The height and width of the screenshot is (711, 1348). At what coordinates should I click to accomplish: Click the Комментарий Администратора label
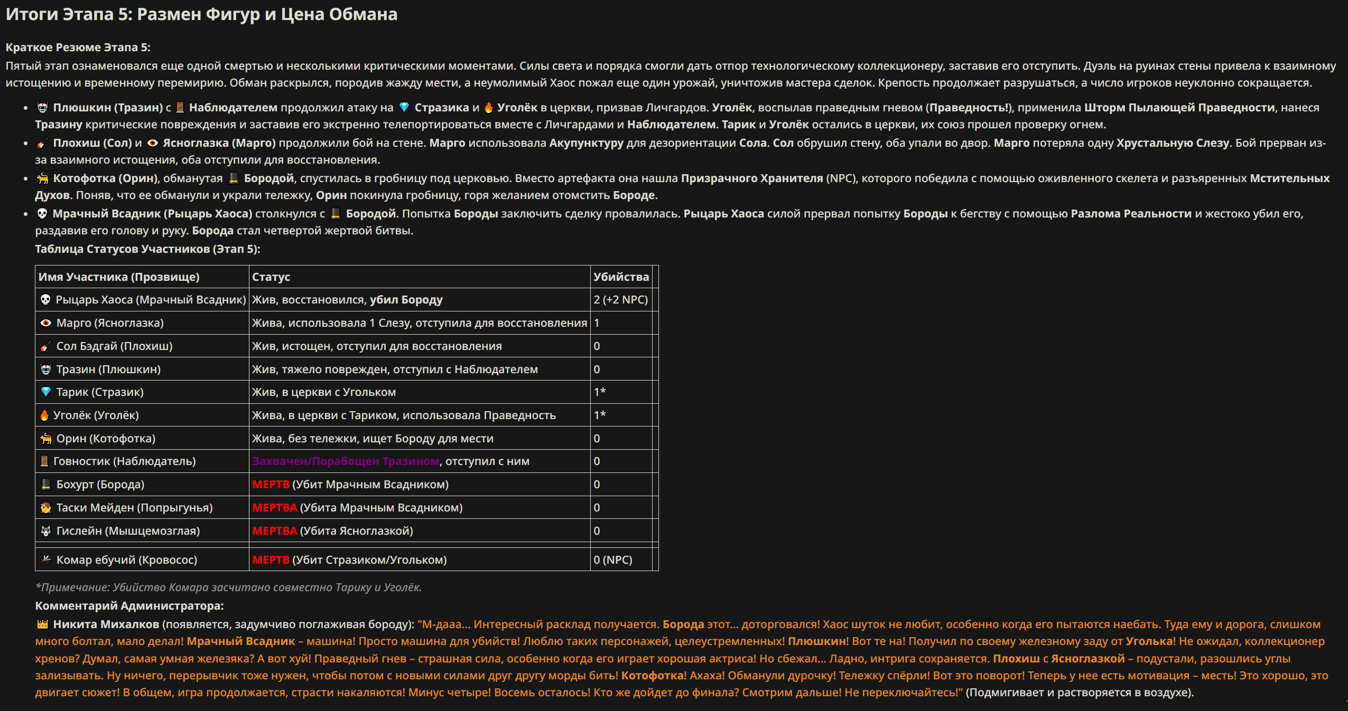(x=129, y=606)
